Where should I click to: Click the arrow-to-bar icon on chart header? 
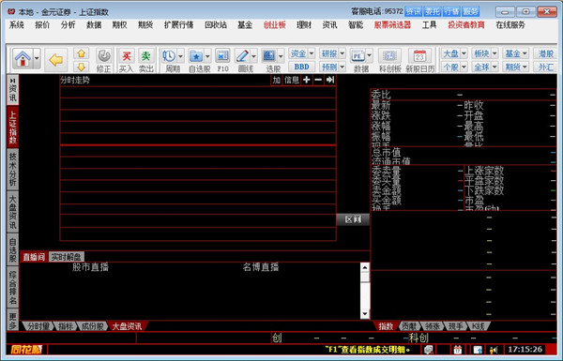330,80
